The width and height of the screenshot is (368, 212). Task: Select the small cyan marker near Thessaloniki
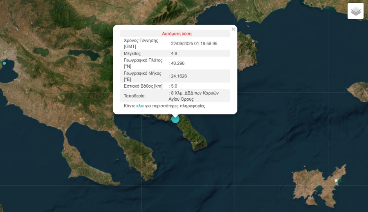[4, 63]
